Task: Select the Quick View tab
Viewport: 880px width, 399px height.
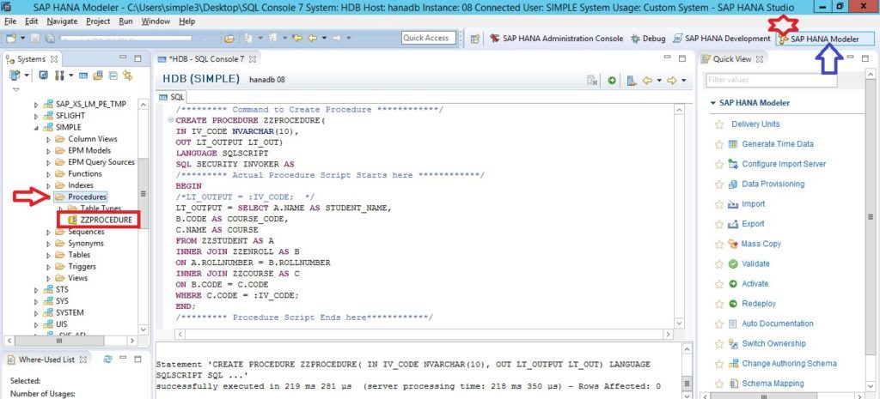Action: [732, 59]
